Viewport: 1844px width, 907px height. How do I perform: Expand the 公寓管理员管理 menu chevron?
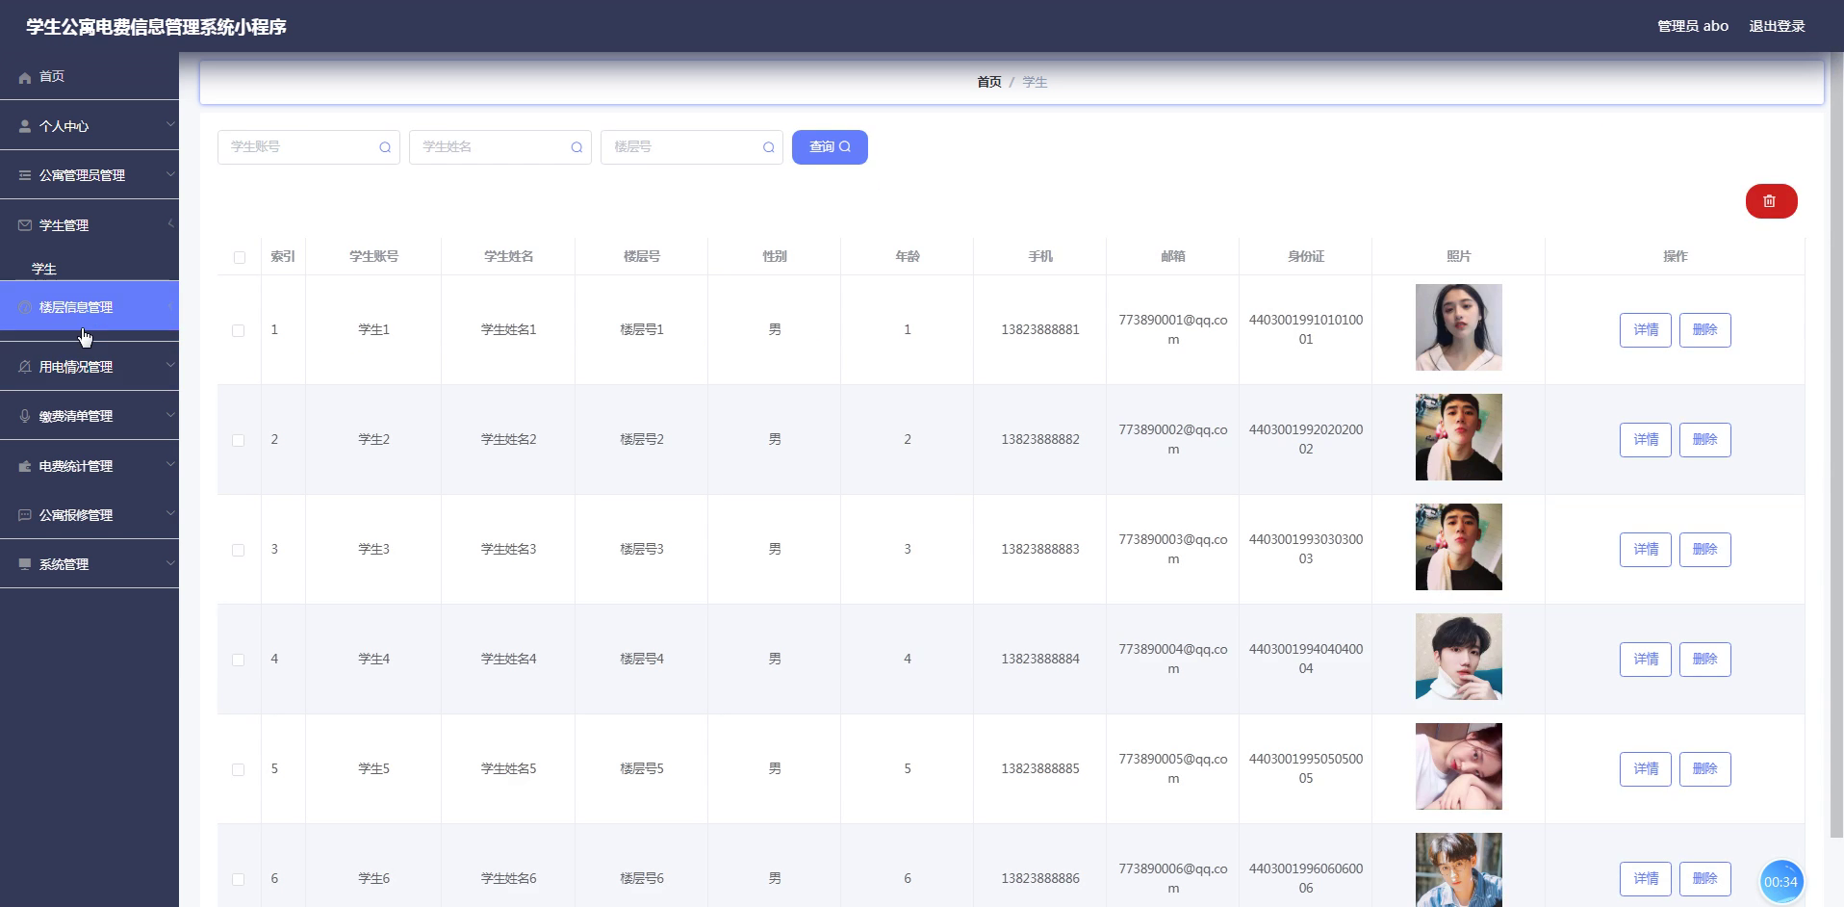(170, 174)
